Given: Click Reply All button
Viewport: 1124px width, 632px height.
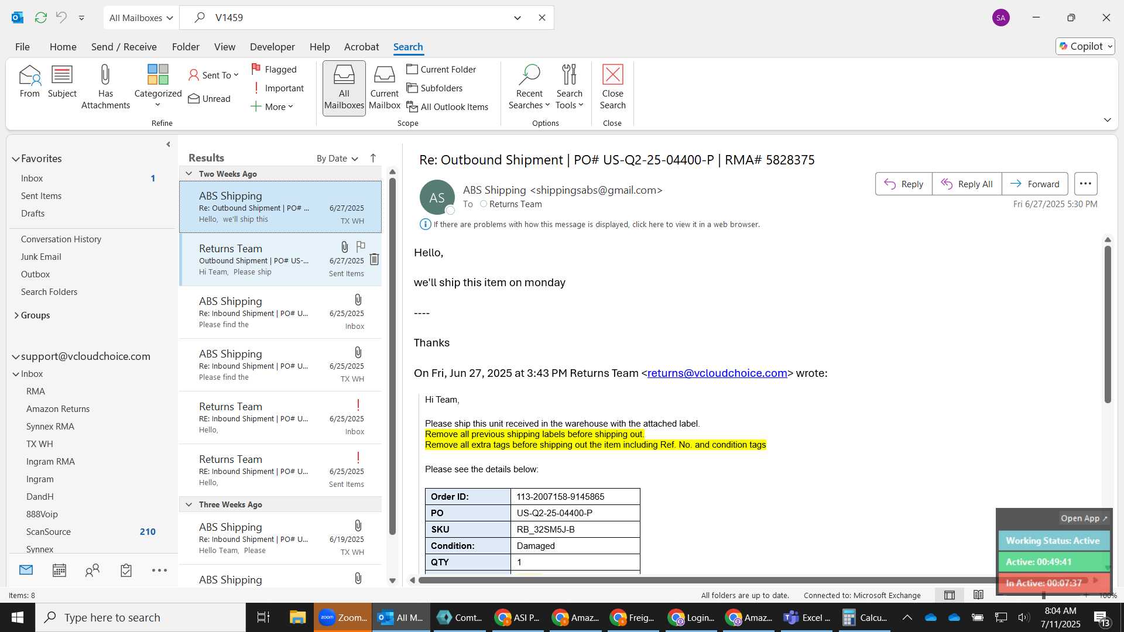Looking at the screenshot, I should pyautogui.click(x=967, y=184).
